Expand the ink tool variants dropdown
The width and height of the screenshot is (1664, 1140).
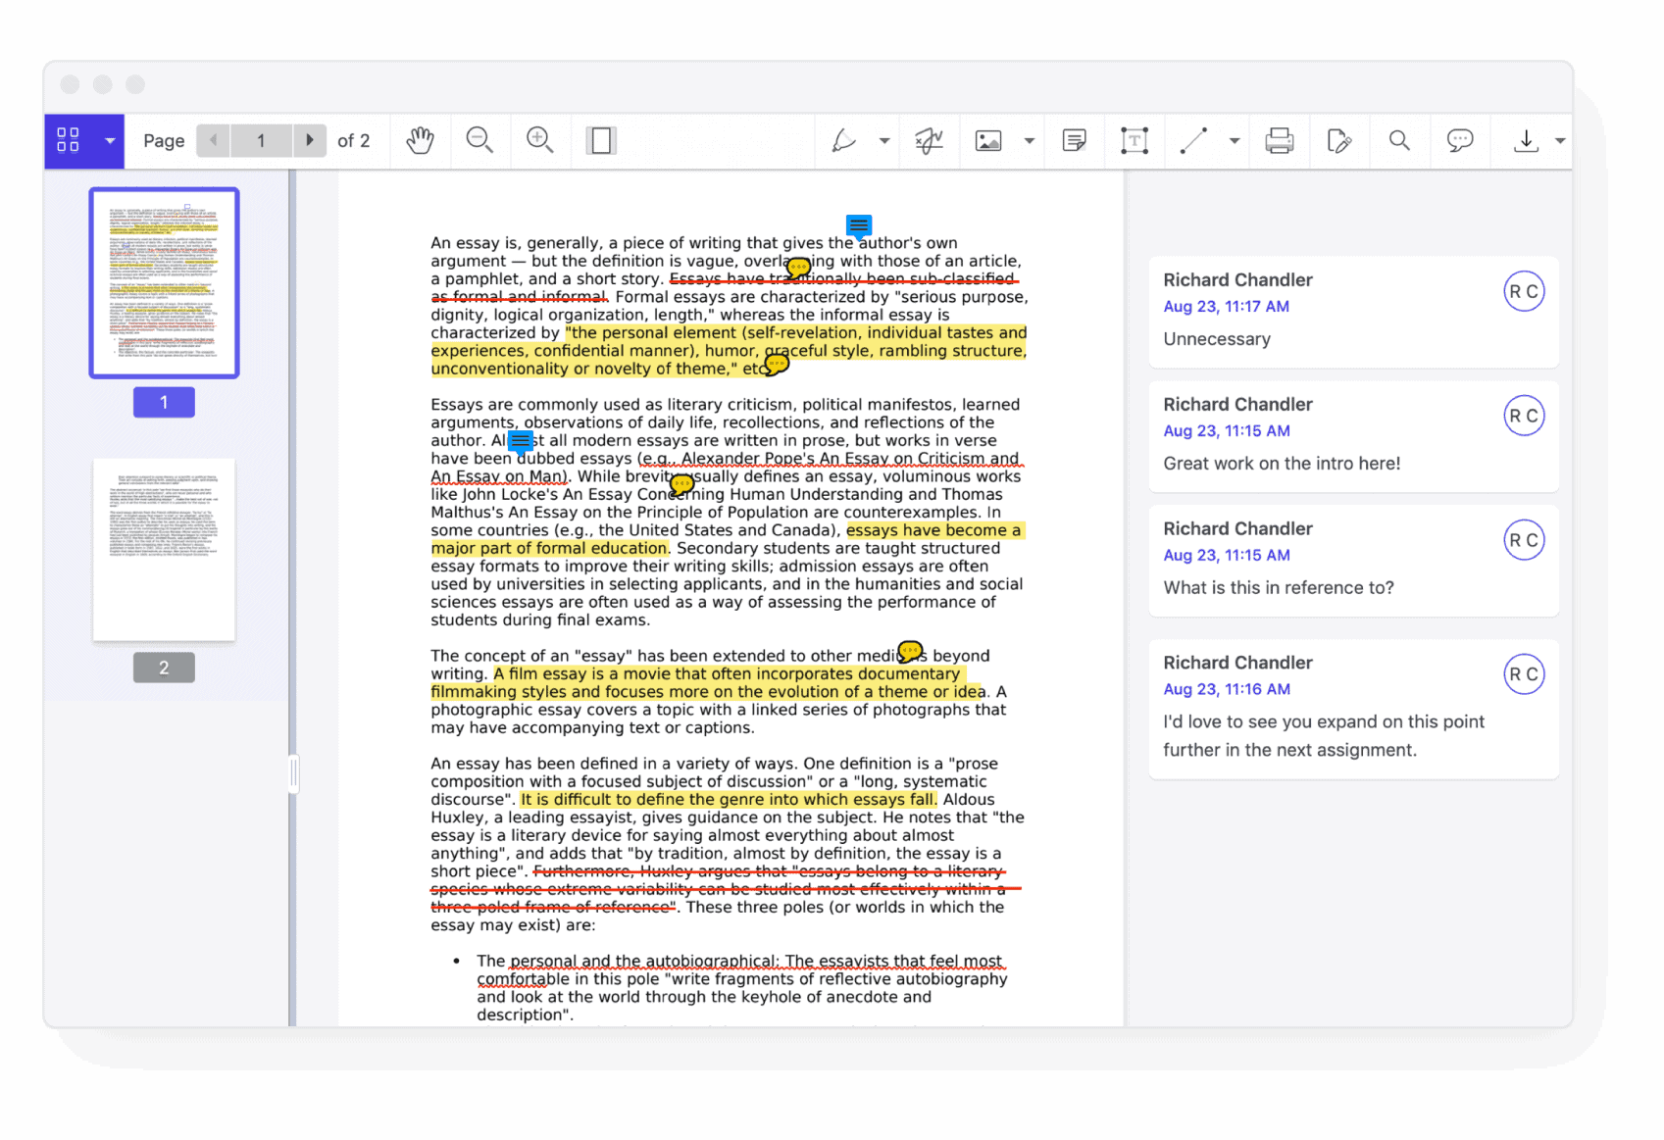coord(884,140)
